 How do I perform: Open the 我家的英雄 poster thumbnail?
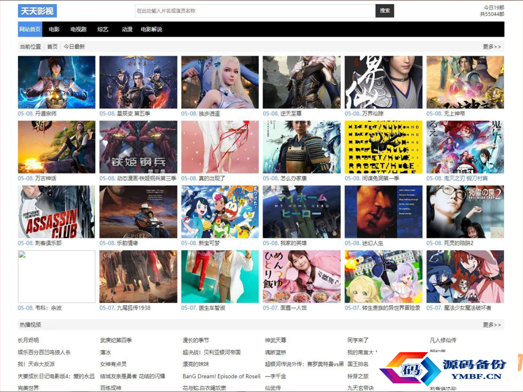[301, 212]
